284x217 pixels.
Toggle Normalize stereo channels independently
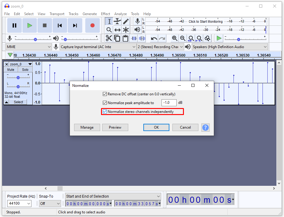[105, 111]
